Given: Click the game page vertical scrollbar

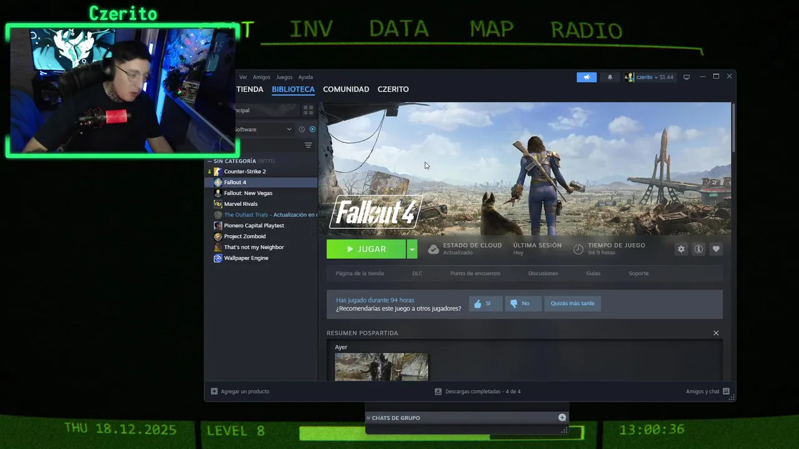Looking at the screenshot, I should [x=733, y=128].
